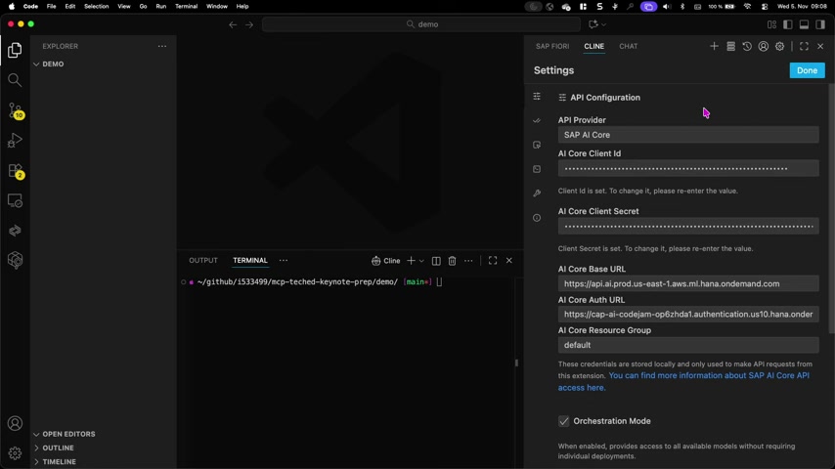Disable the Orchestration Mode checkbox
This screenshot has height=469, width=835.
563,421
